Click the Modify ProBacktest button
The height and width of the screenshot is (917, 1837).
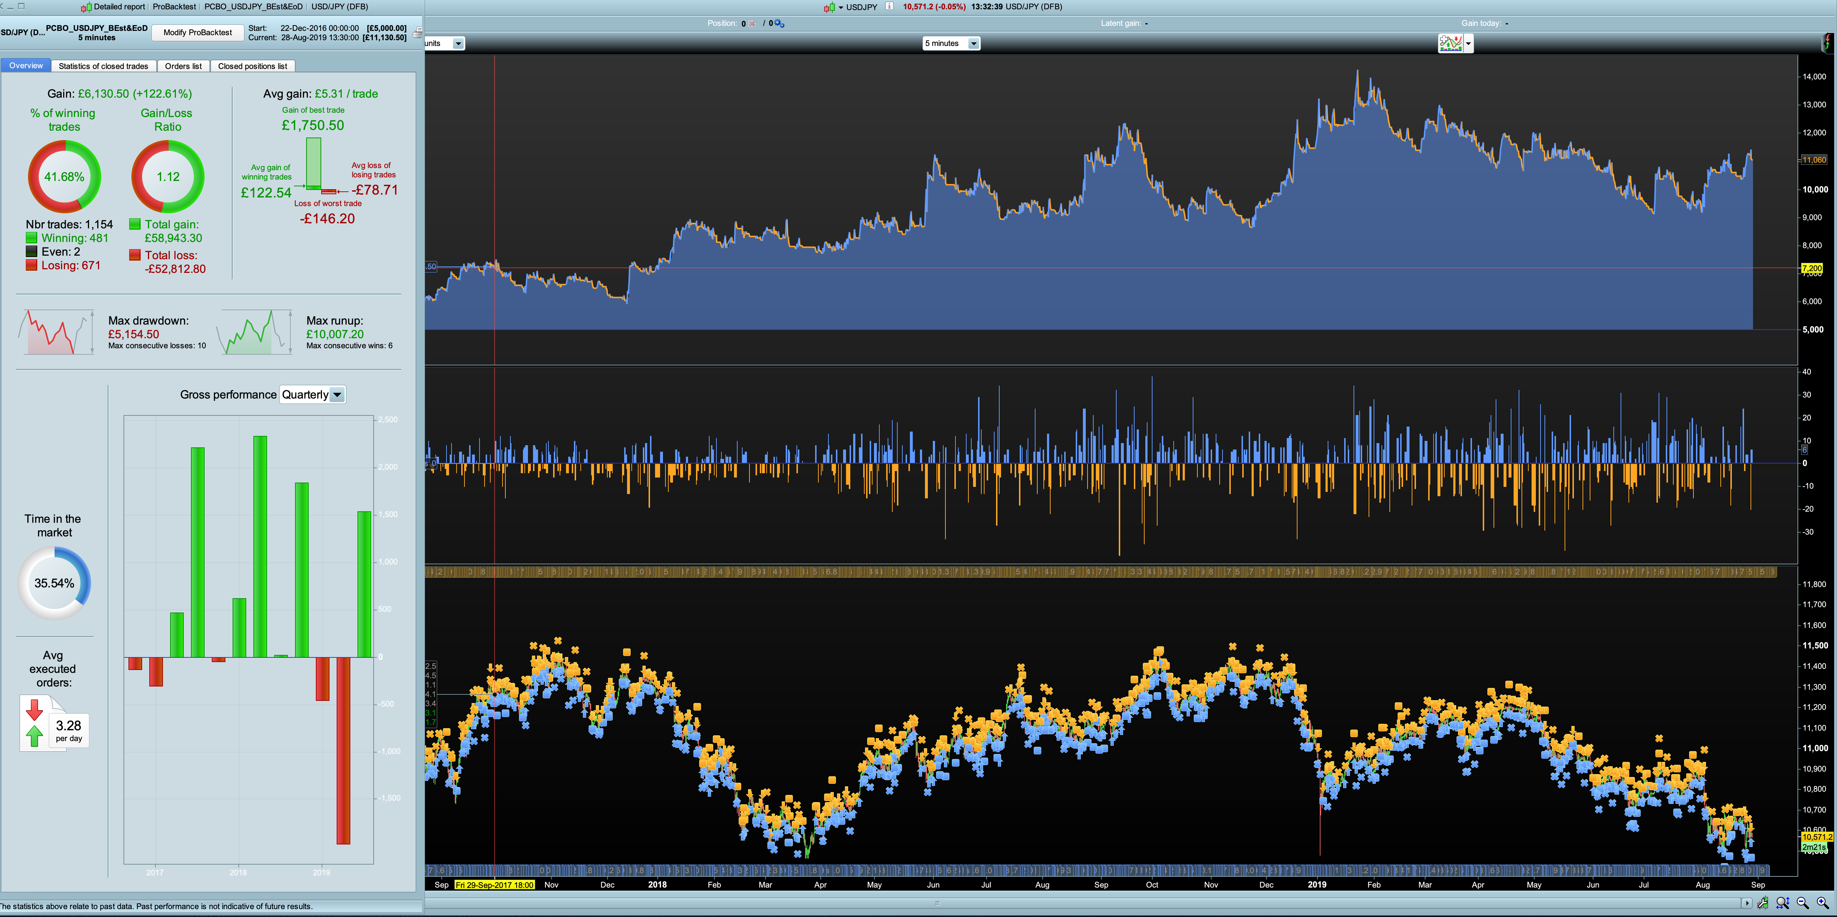pyautogui.click(x=197, y=32)
